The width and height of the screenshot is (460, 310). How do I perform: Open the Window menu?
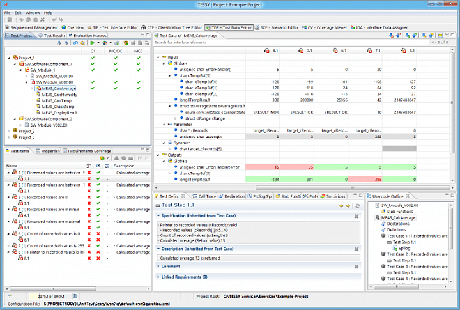point(32,12)
